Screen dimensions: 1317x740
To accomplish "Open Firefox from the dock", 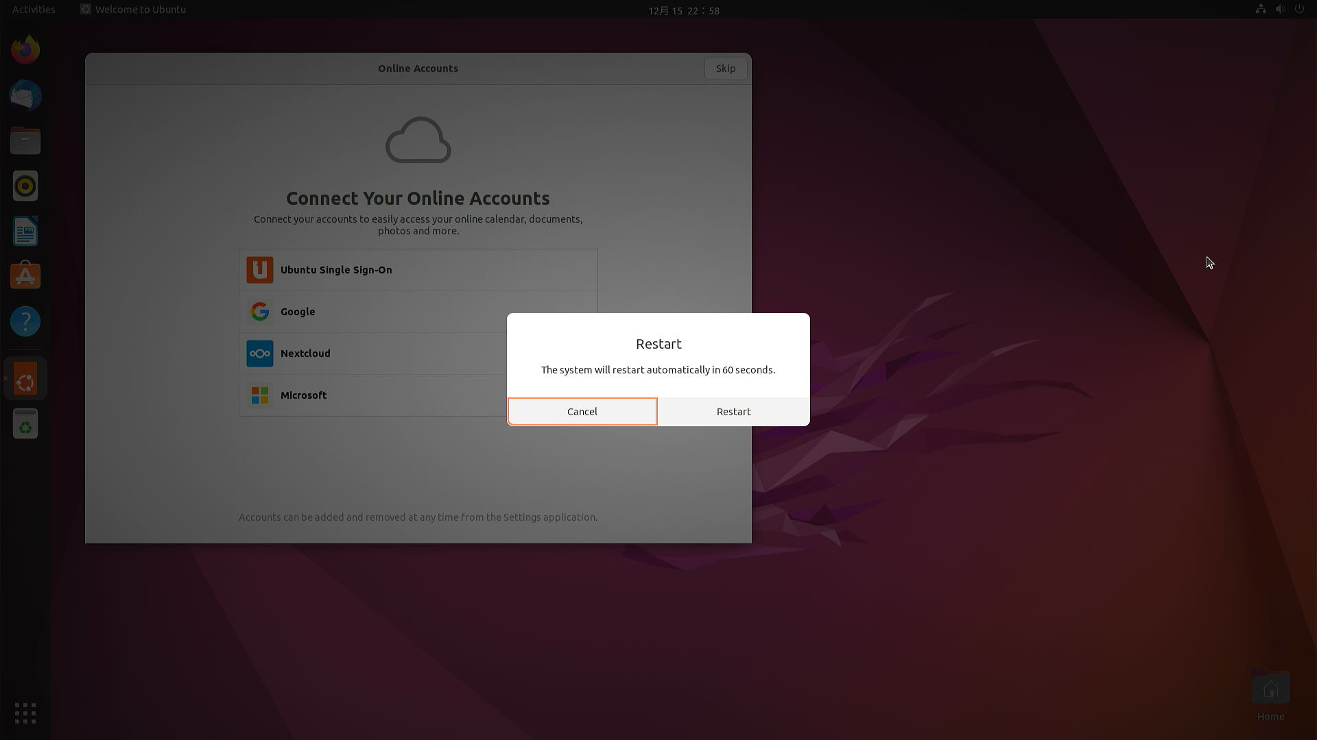I will point(25,49).
